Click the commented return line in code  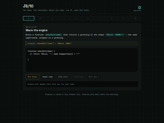tap(55, 54)
